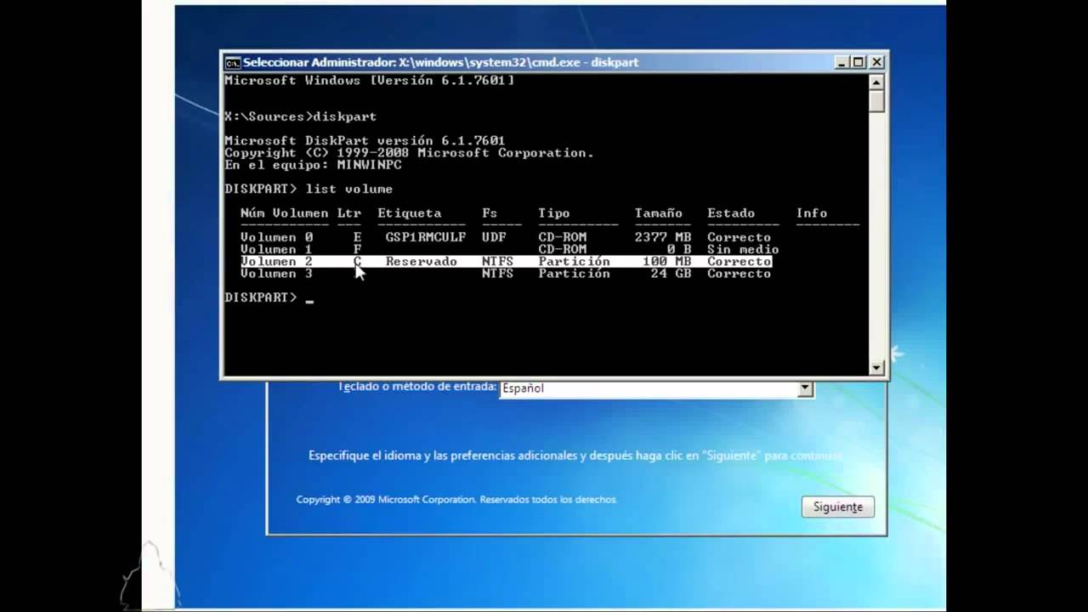Click the 'GSP1RMCULF' volume label
The width and height of the screenshot is (1088, 612).
425,237
